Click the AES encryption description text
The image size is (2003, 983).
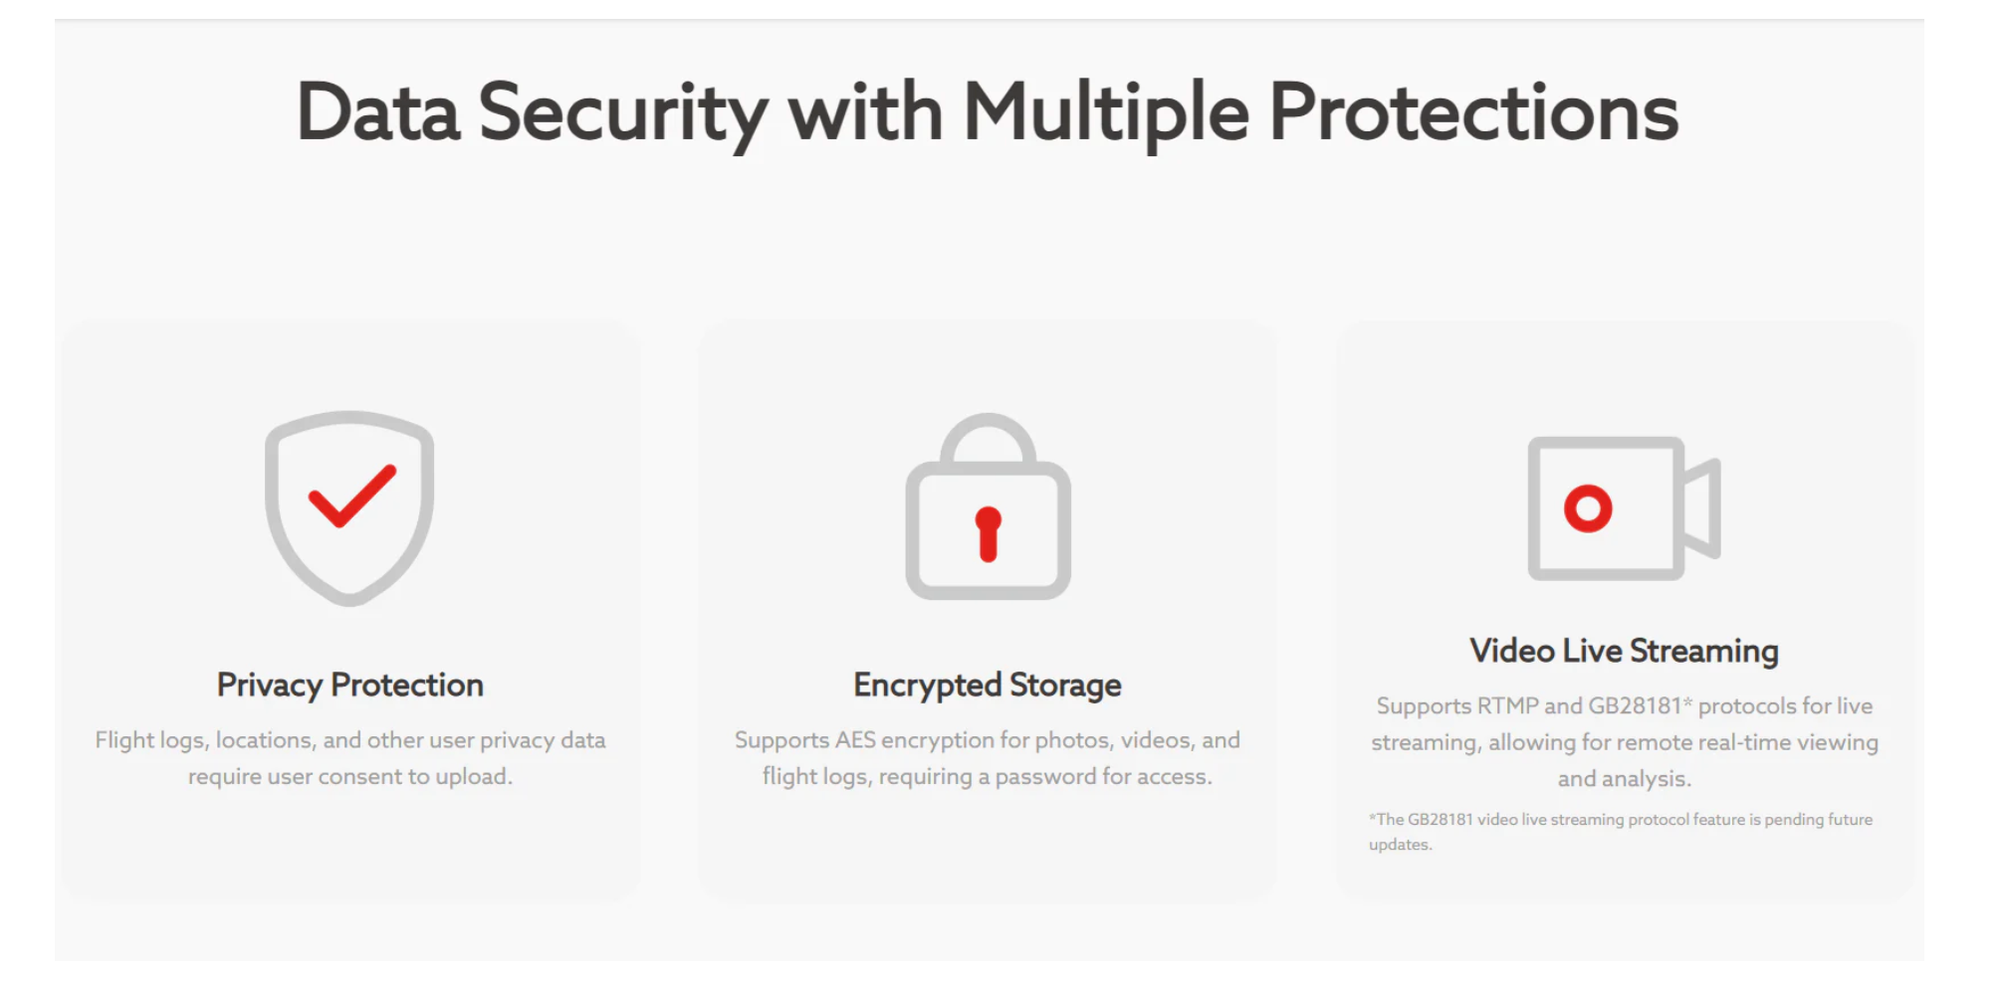tap(988, 758)
